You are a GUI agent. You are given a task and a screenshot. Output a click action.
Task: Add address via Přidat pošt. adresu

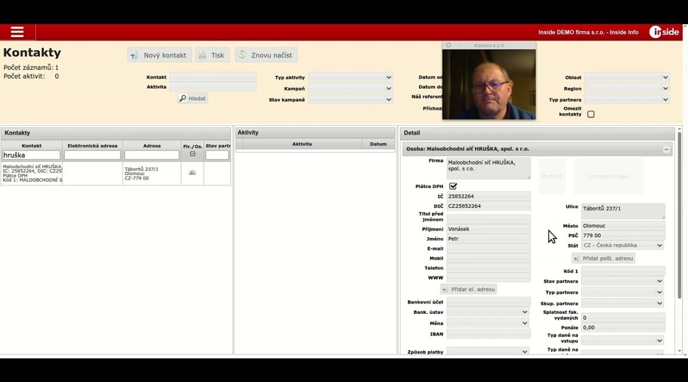[x=603, y=259]
